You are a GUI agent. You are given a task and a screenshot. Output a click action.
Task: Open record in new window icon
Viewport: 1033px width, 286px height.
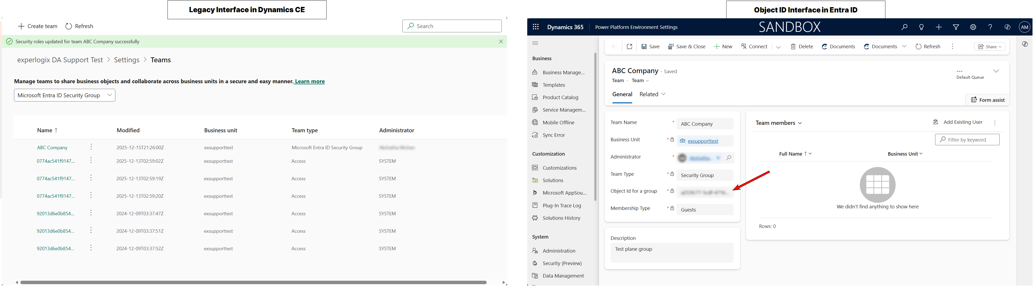coord(630,47)
